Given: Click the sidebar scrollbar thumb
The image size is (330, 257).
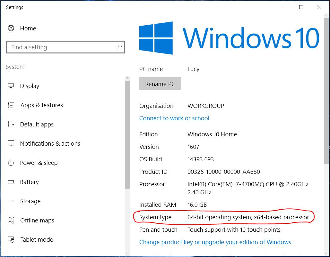Looking at the screenshot, I should [x=127, y=135].
